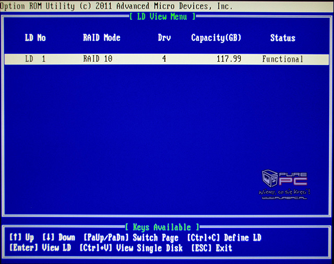Click the '[Ctrl+V] View Single Disk' hint
Viewport: 334px width, 264px height.
click(131, 248)
